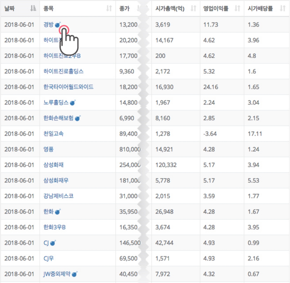
Task: Click the bomb icon beside CJ
Action: [x=53, y=243]
